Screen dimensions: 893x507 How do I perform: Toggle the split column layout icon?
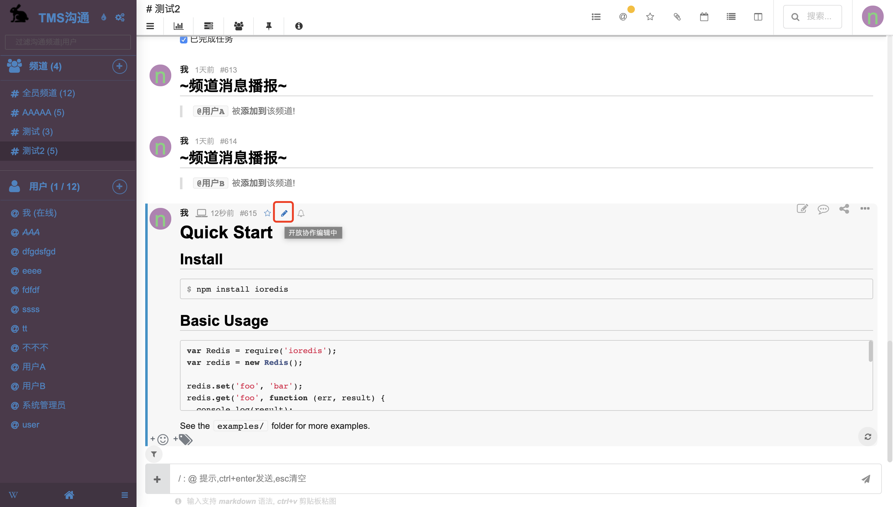tap(758, 16)
